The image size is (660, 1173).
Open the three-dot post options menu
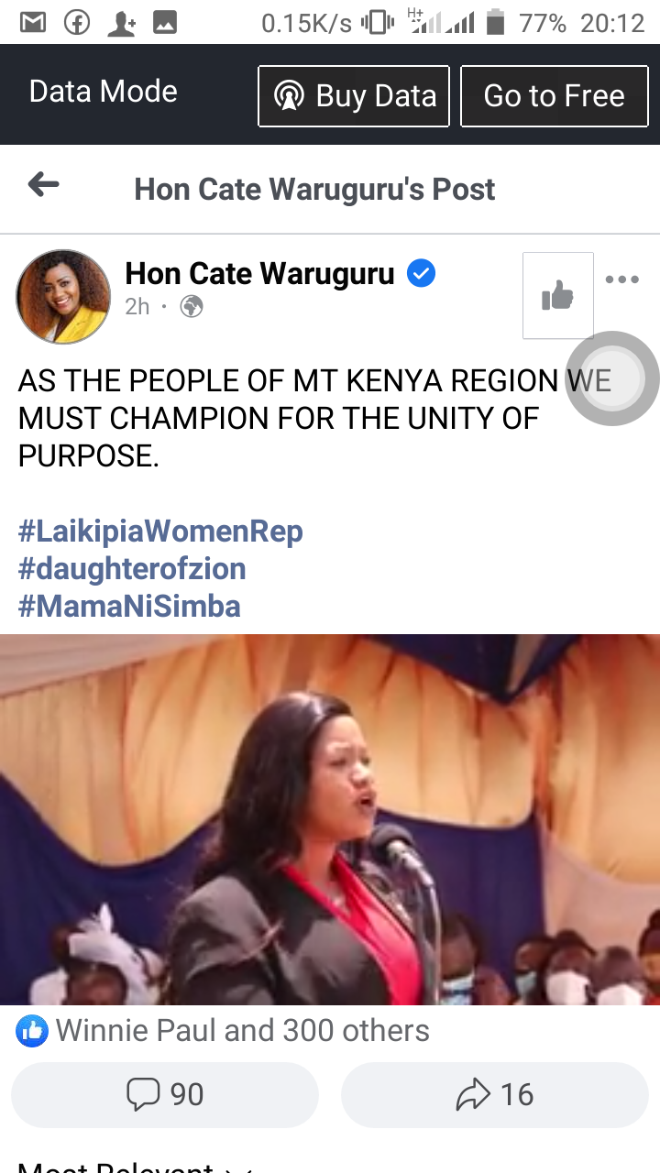[x=622, y=280]
